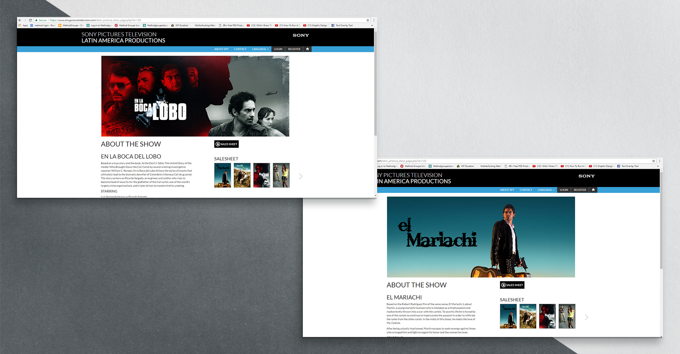The height and width of the screenshot is (354, 680).
Task: Click LOGIN in El Mariachi window
Action: [564, 190]
